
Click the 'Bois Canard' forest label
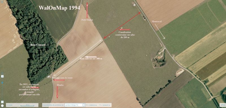[x=38, y=45]
